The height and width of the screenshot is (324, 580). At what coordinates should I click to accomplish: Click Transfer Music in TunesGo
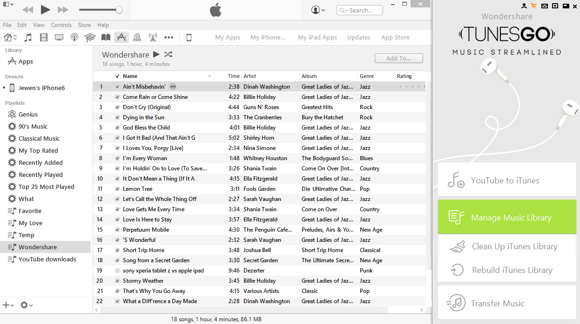[507, 303]
